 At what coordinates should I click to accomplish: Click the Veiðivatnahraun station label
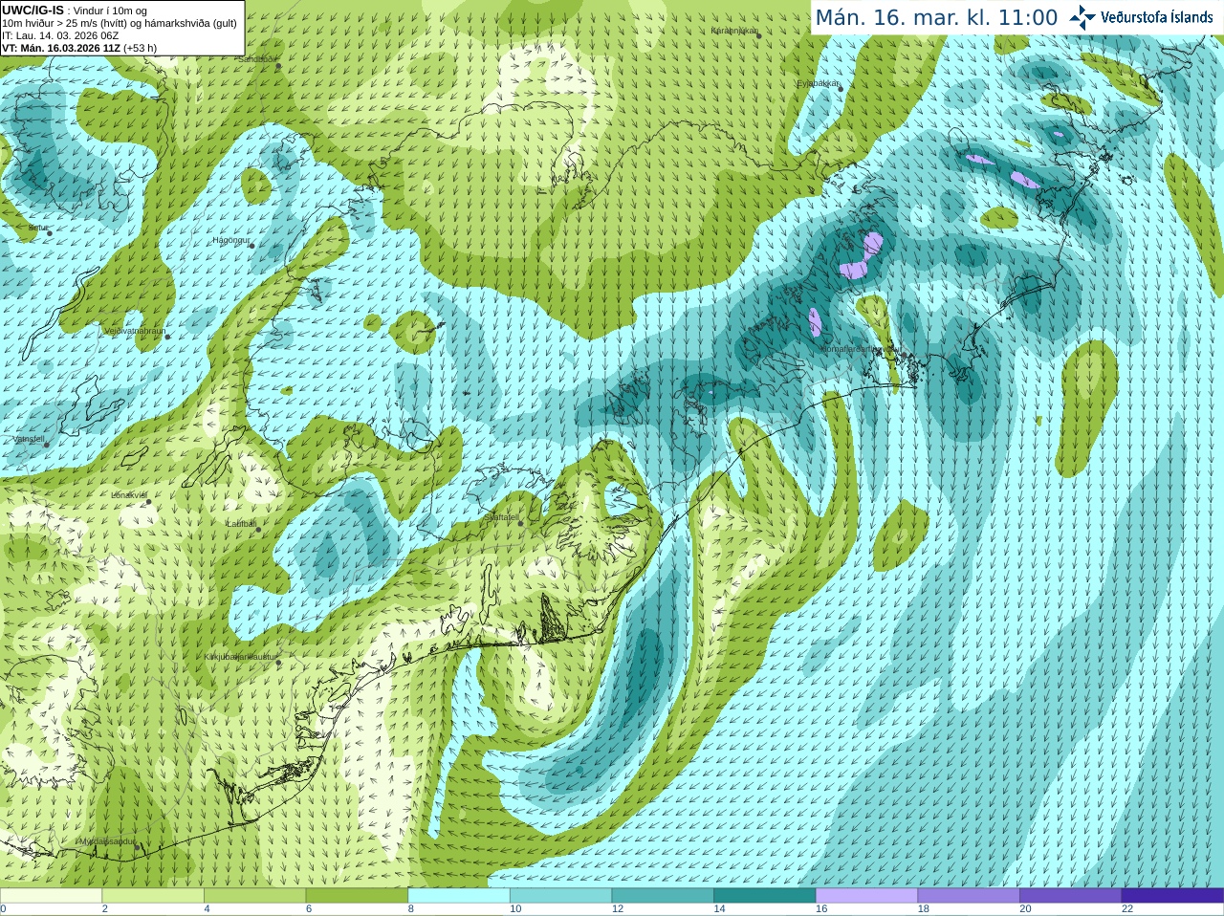[134, 331]
